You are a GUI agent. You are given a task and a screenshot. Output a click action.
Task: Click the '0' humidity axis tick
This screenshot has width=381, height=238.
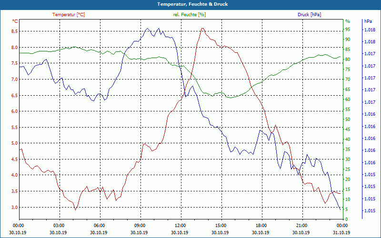point(347,219)
